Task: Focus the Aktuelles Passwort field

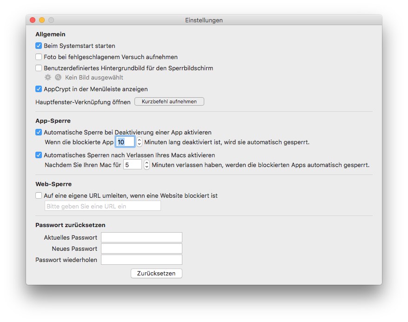Action: 141,238
